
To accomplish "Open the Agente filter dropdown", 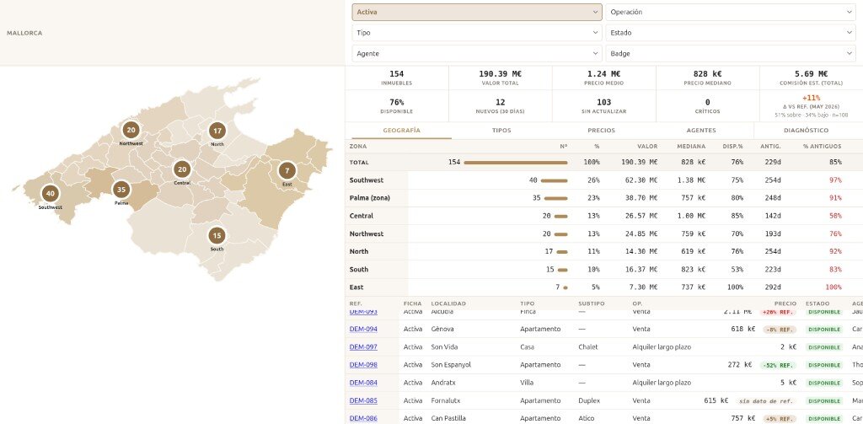I will click(477, 54).
